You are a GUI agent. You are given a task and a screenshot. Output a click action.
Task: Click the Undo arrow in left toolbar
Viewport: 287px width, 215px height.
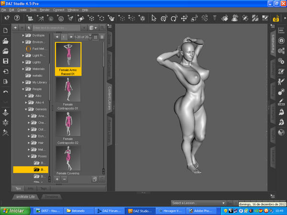[x=5, y=92]
